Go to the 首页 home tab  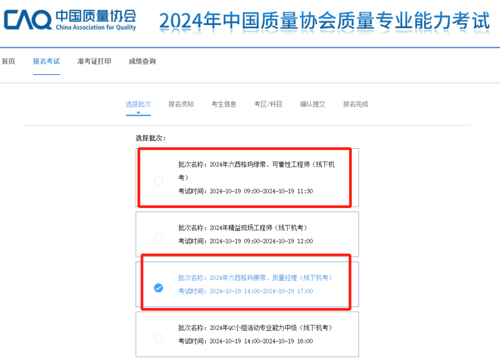coord(8,61)
